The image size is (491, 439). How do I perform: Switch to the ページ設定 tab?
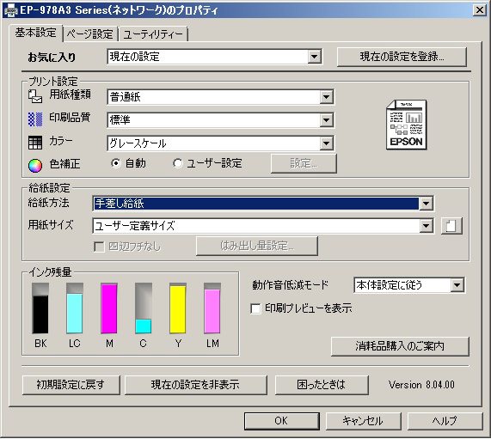tap(90, 34)
